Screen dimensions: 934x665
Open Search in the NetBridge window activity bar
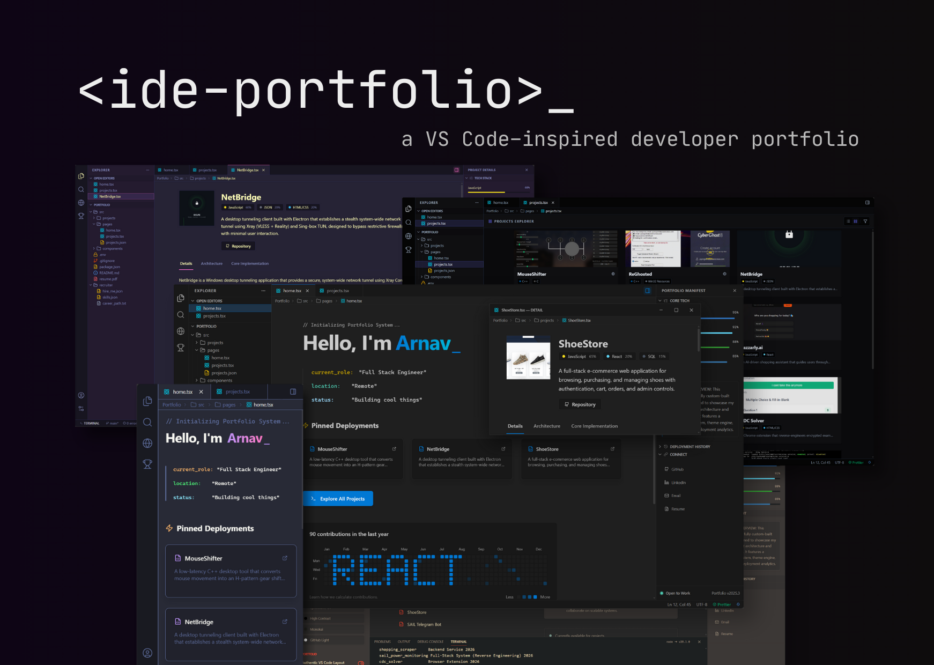81,189
